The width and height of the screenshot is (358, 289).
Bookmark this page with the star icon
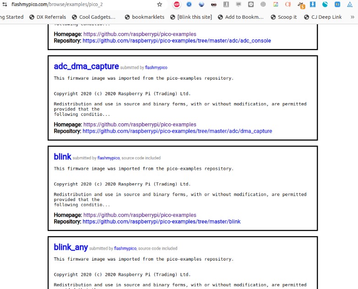(x=160, y=4)
